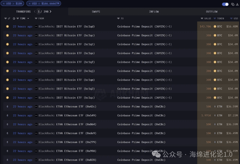Select the 143.706 BTC value cell
The height and width of the screenshot is (164, 240).
205,26
